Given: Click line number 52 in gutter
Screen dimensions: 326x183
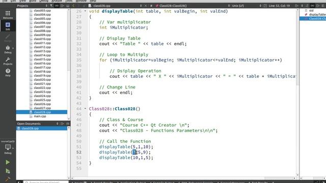Looking at the screenshot, I should tap(79, 152).
